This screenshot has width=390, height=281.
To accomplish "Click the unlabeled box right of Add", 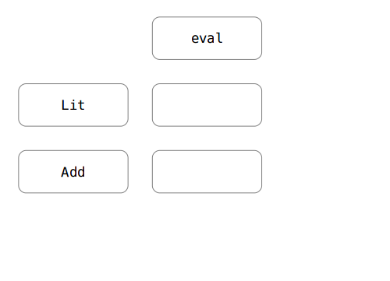I will click(207, 171).
